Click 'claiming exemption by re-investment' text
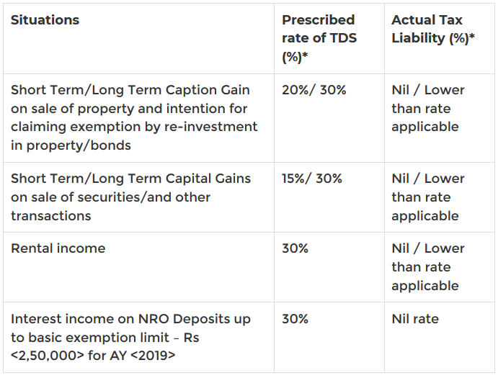The width and height of the screenshot is (498, 378). pos(134,127)
